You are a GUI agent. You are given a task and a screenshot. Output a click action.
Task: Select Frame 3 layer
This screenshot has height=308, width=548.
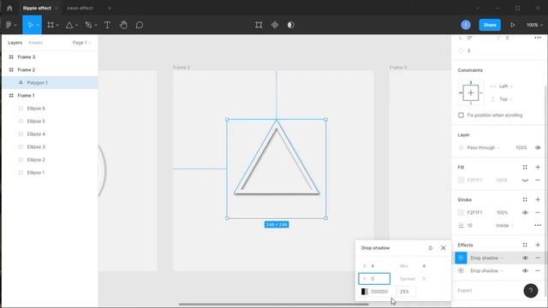[x=50, y=57]
